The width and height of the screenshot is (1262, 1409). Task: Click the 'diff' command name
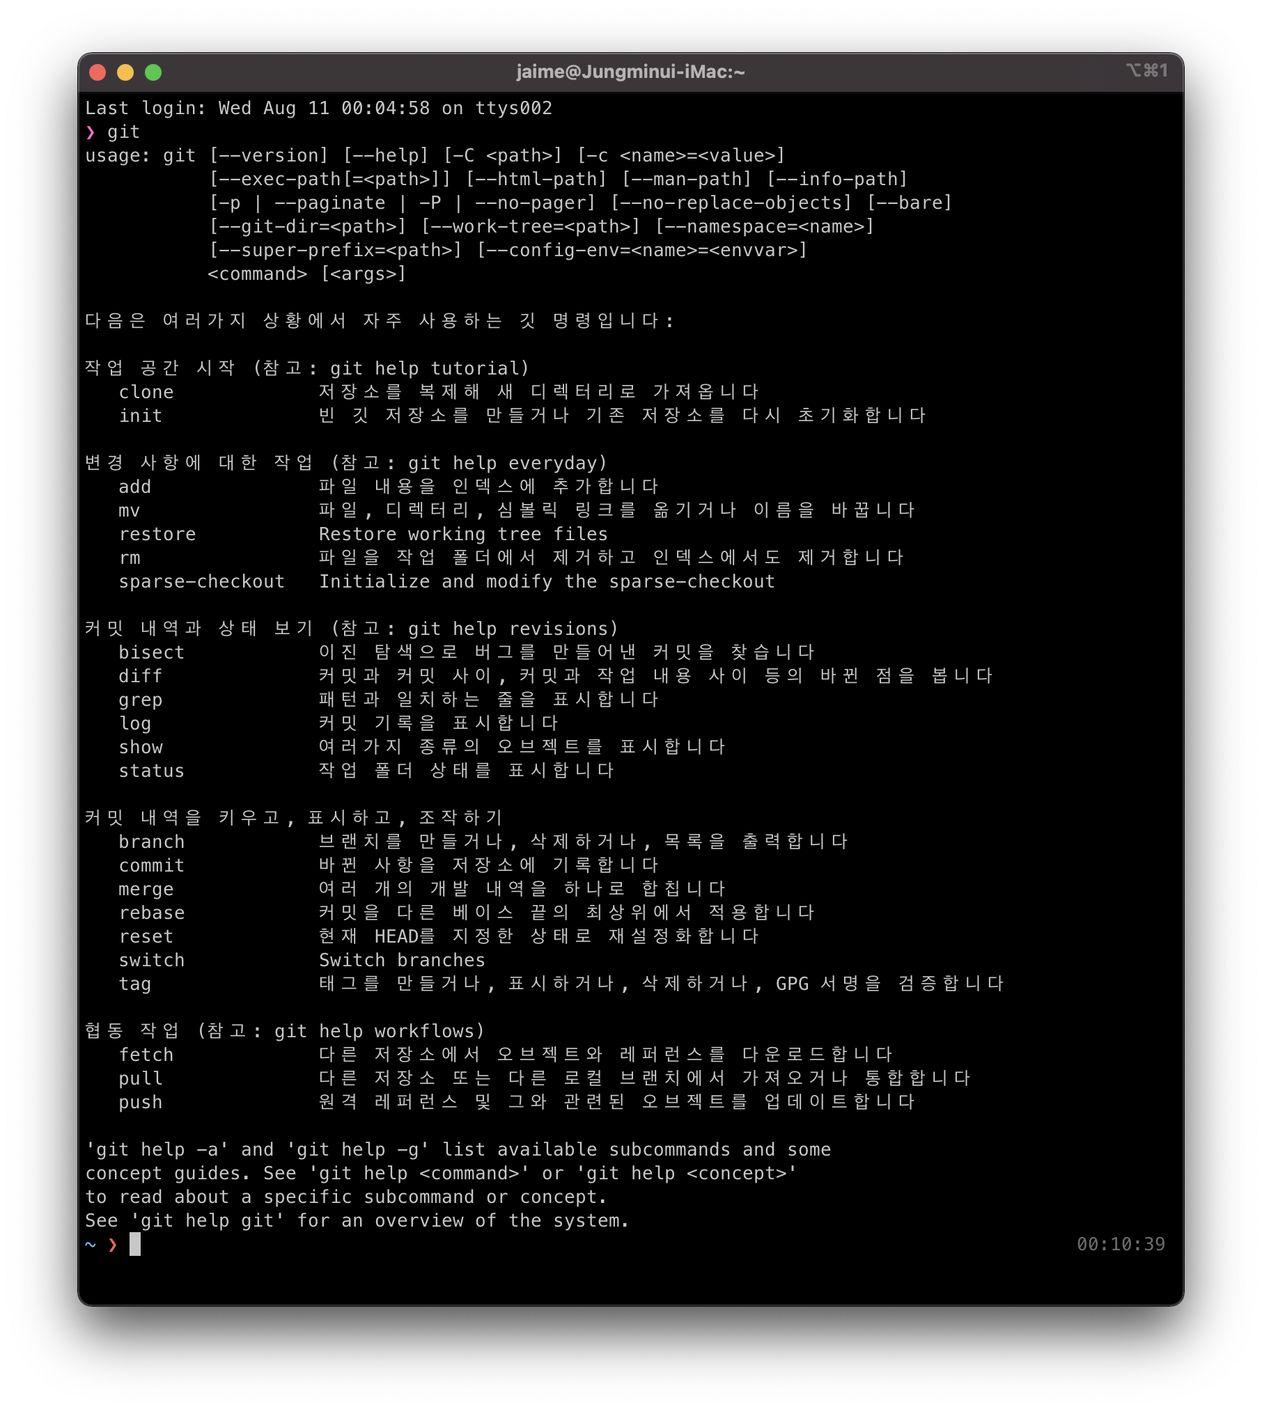pos(141,677)
